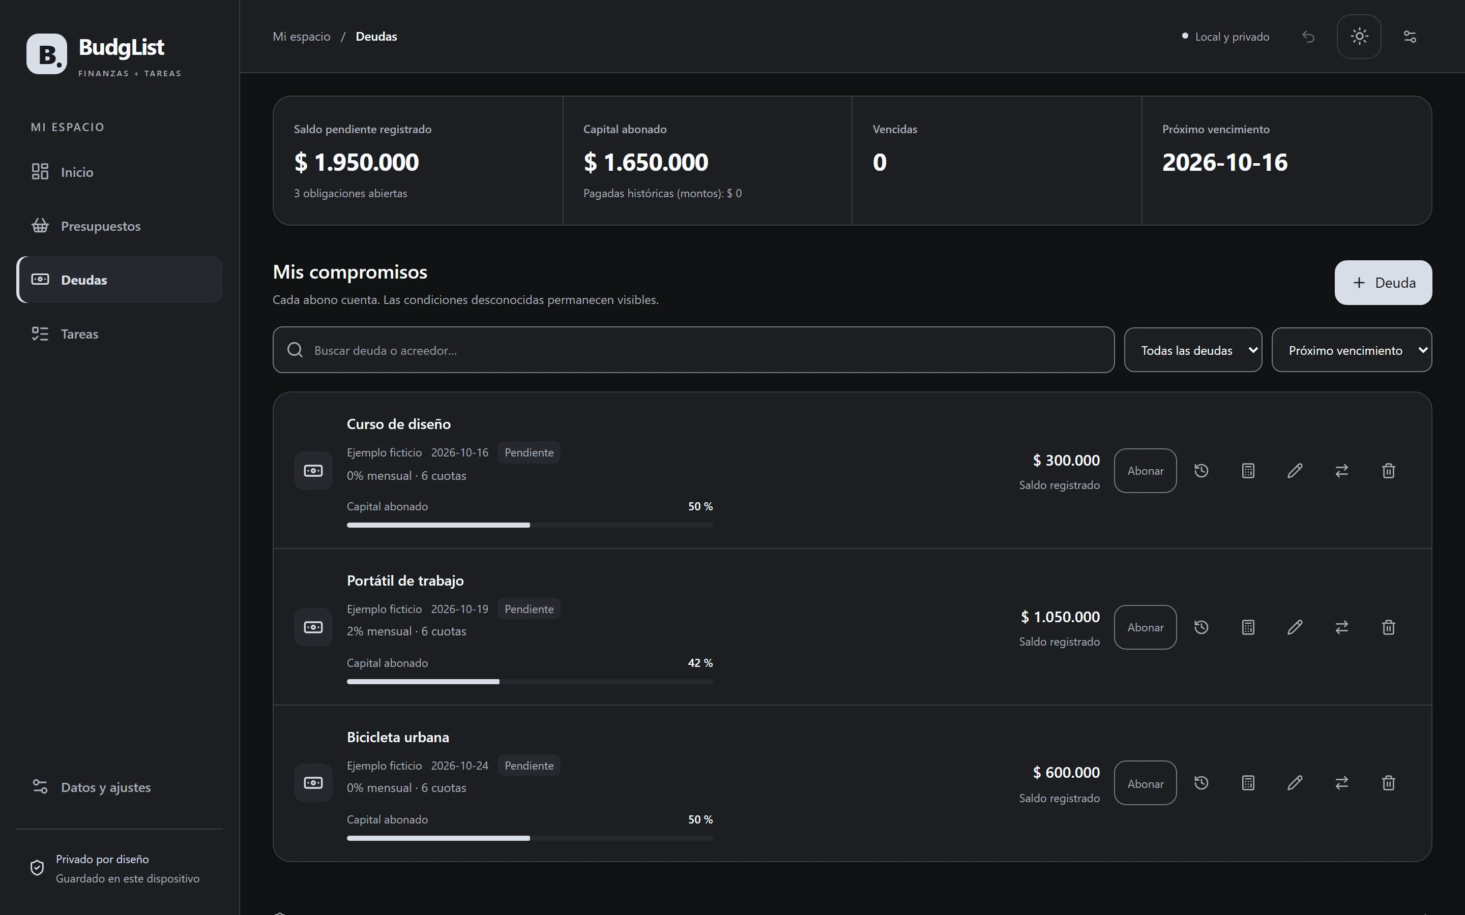Image resolution: width=1465 pixels, height=915 pixels.
Task: Delete the Portátil de trabajo debt
Action: pyautogui.click(x=1389, y=627)
